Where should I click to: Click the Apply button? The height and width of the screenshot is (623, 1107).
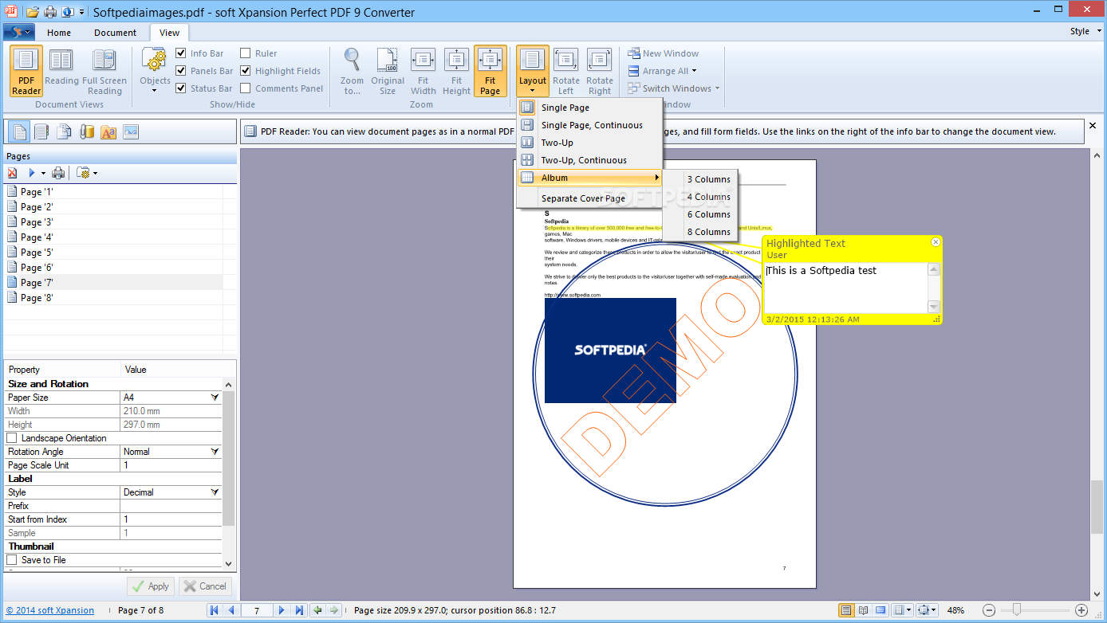pos(151,586)
